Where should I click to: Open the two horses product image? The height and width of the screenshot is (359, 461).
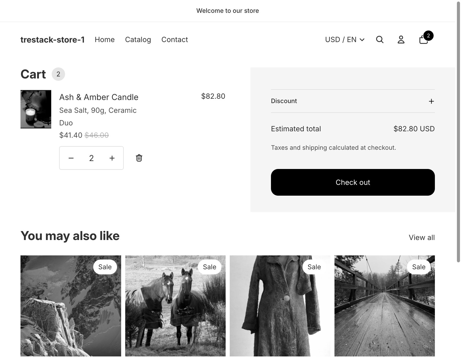tap(175, 306)
